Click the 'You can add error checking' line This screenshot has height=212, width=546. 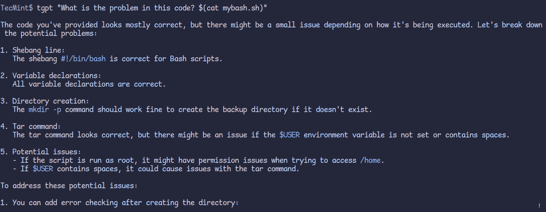coord(120,202)
